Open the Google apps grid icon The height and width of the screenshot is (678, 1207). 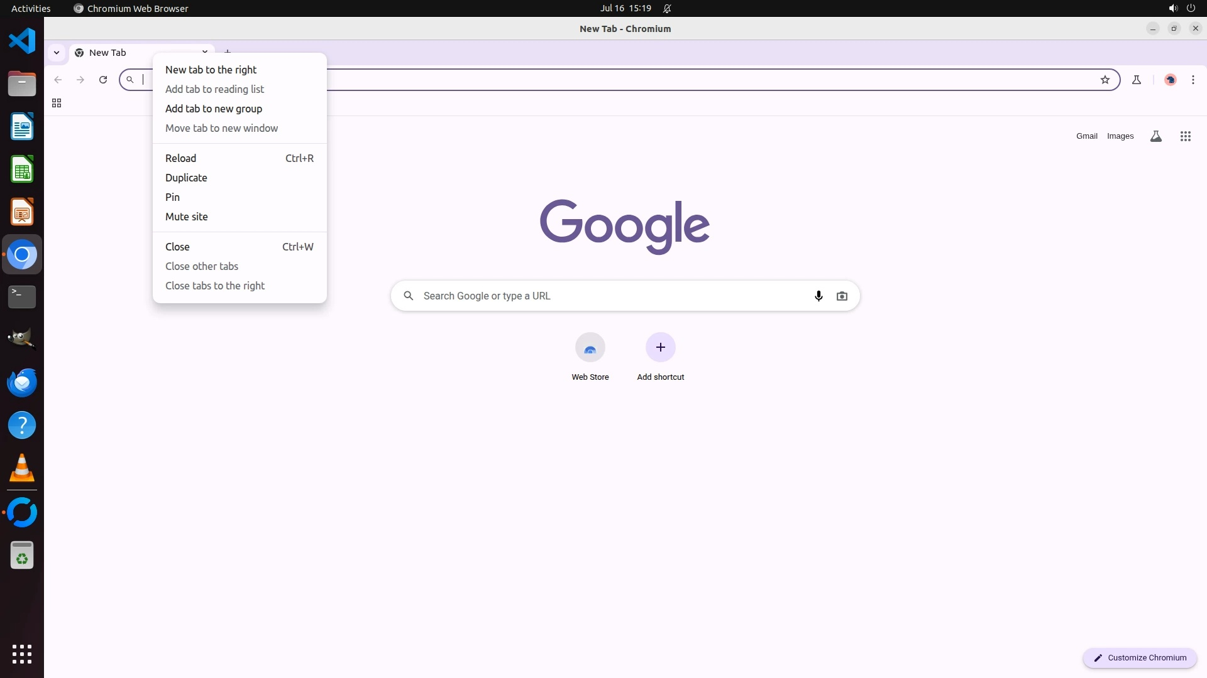click(1186, 136)
